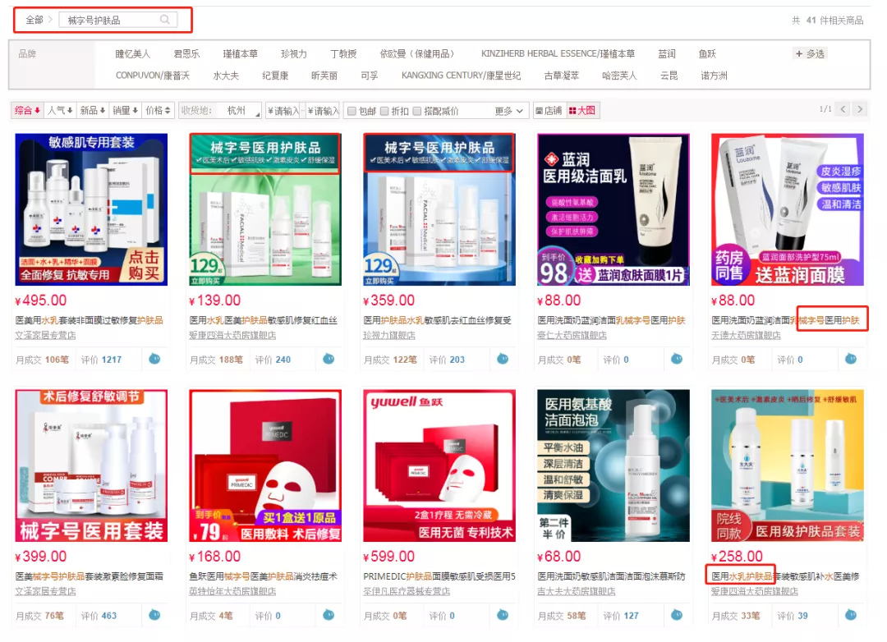This screenshot has width=887, height=642.
Task: Visit the 珍视力旗舰店 shop link
Action: 389,336
